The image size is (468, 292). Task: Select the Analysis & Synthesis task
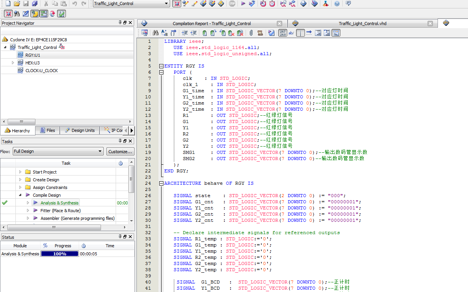click(59, 203)
